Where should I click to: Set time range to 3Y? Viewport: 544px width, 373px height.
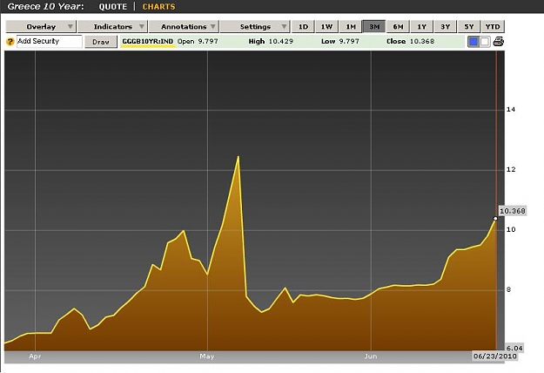pos(445,27)
